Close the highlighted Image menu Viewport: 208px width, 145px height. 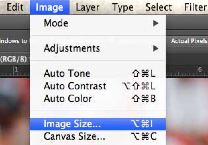click(50, 7)
